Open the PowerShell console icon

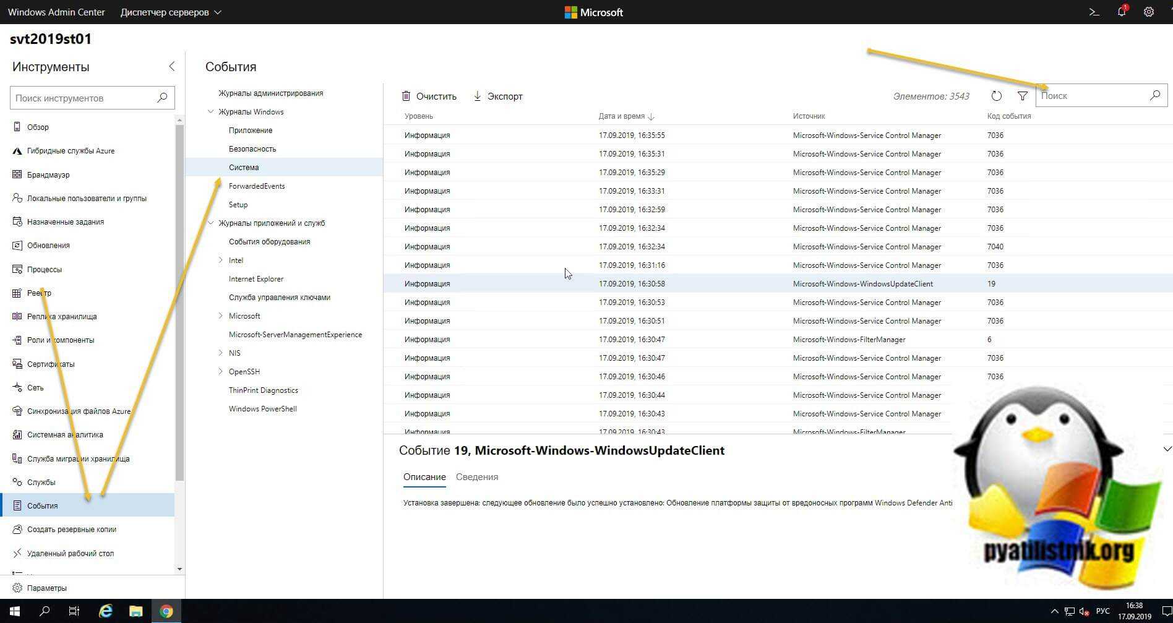pyautogui.click(x=1094, y=12)
